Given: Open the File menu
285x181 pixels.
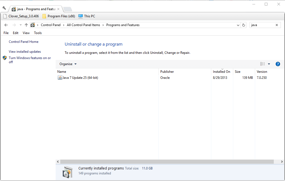Looking at the screenshot, I should pyautogui.click(x=6, y=33).
